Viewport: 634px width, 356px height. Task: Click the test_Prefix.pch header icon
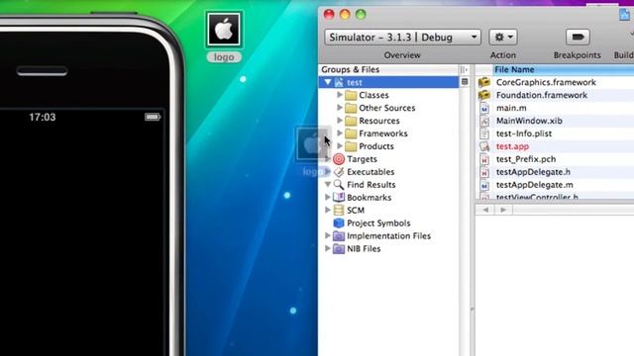click(x=484, y=159)
